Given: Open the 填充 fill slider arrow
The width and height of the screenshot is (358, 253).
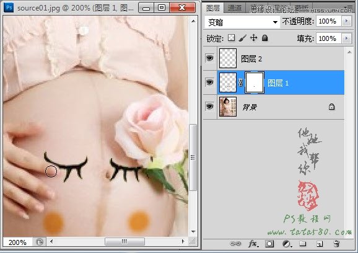Looking at the screenshot, I should click(x=347, y=38).
